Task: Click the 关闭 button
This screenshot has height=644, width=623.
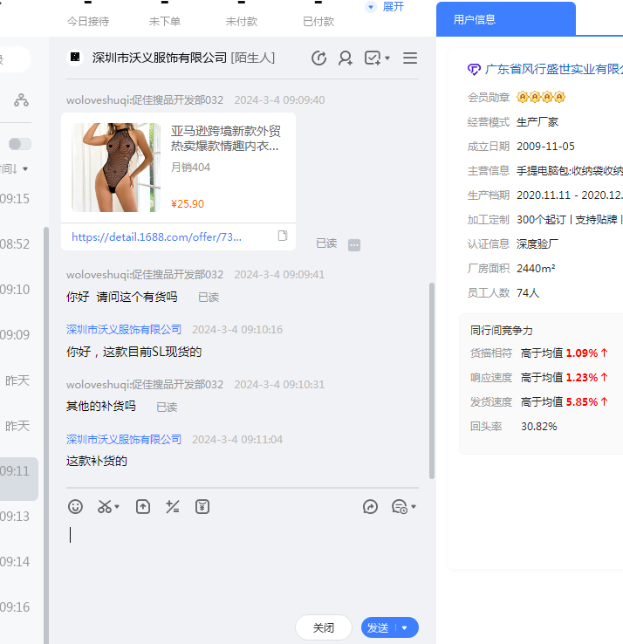Action: coord(324,627)
